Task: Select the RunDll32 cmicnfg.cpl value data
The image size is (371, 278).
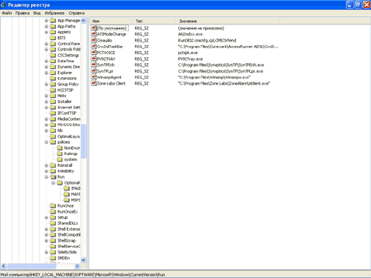Action: (x=207, y=40)
